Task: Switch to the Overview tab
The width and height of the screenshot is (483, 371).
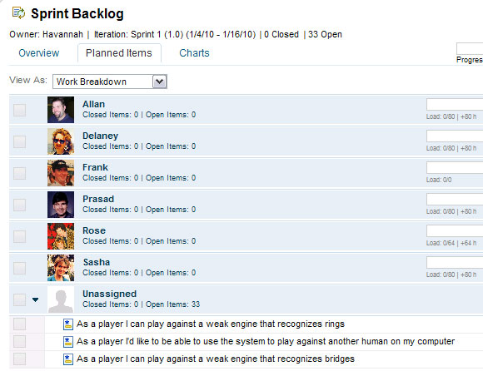Action: tap(39, 53)
